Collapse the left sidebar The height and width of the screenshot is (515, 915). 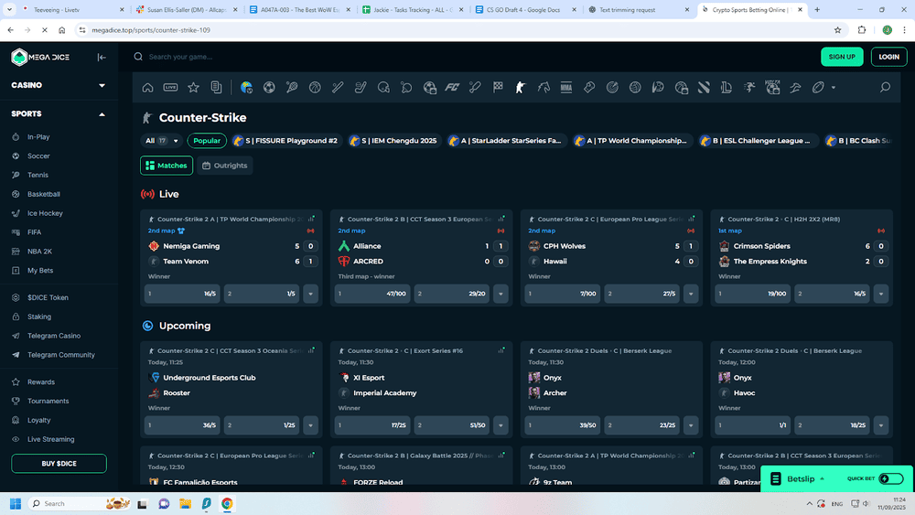click(x=102, y=57)
